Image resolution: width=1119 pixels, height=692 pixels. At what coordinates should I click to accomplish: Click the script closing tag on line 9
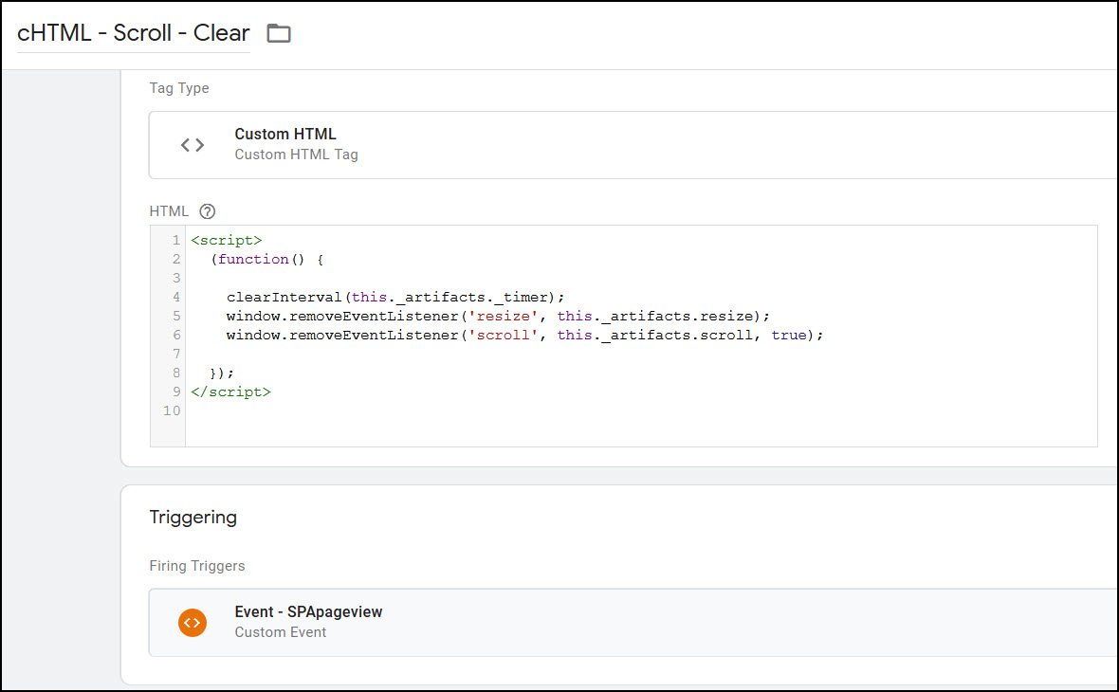coord(230,392)
